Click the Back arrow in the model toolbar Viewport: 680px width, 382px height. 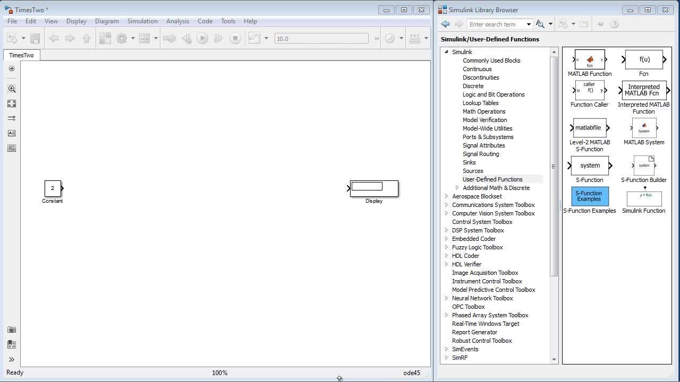(54, 38)
